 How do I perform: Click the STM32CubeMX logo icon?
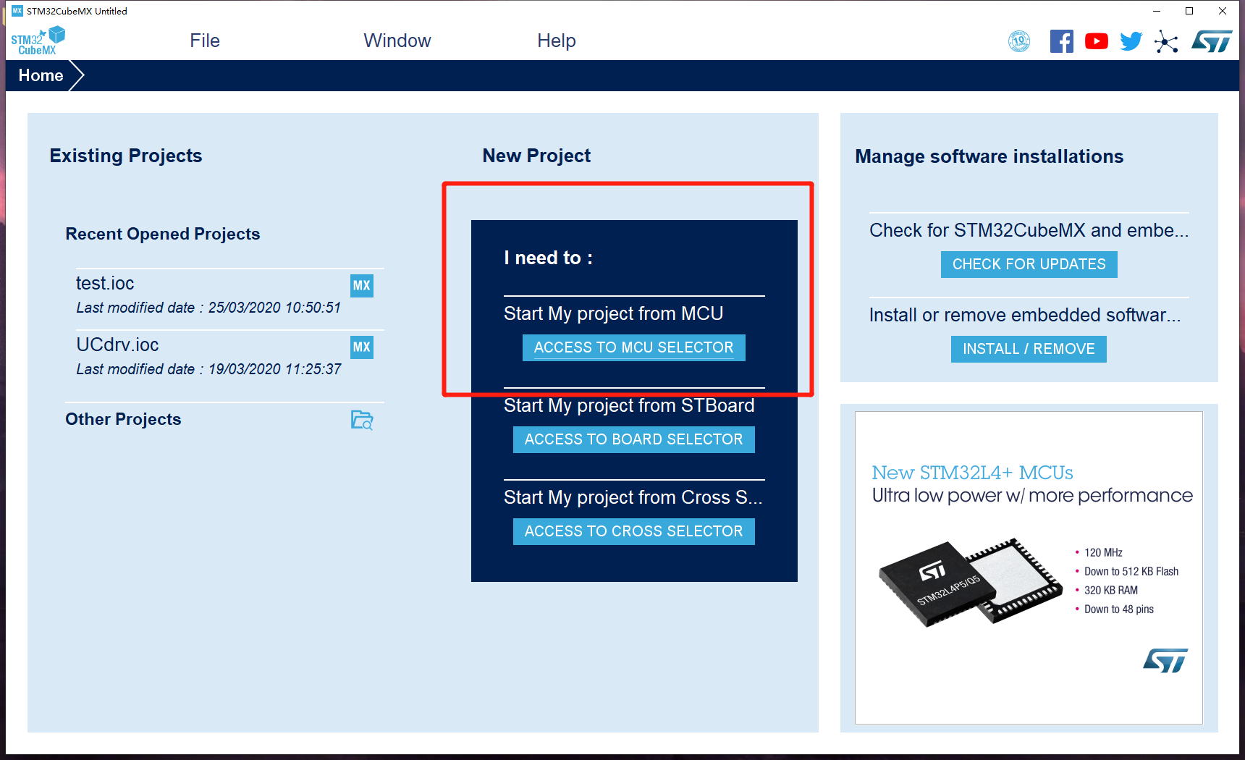pos(38,41)
